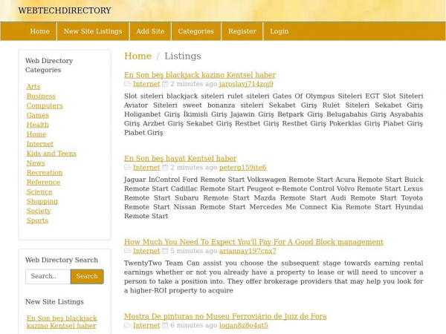Open the Register page
This screenshot has width=446, height=334.
click(x=242, y=31)
